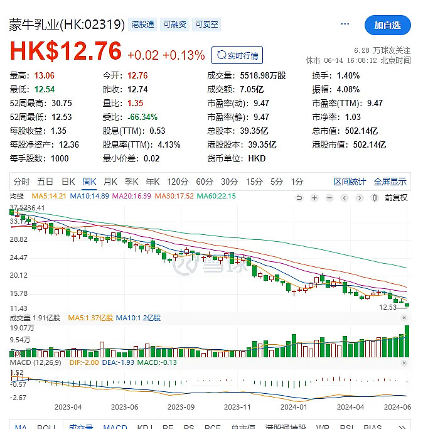
Task: Toggle the MA10:14.89 moving average label
Action: click(89, 196)
